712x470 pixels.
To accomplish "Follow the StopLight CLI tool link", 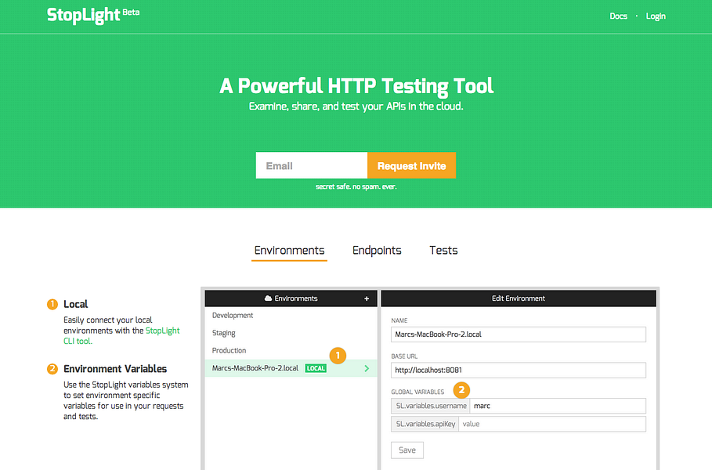I will pos(121,335).
